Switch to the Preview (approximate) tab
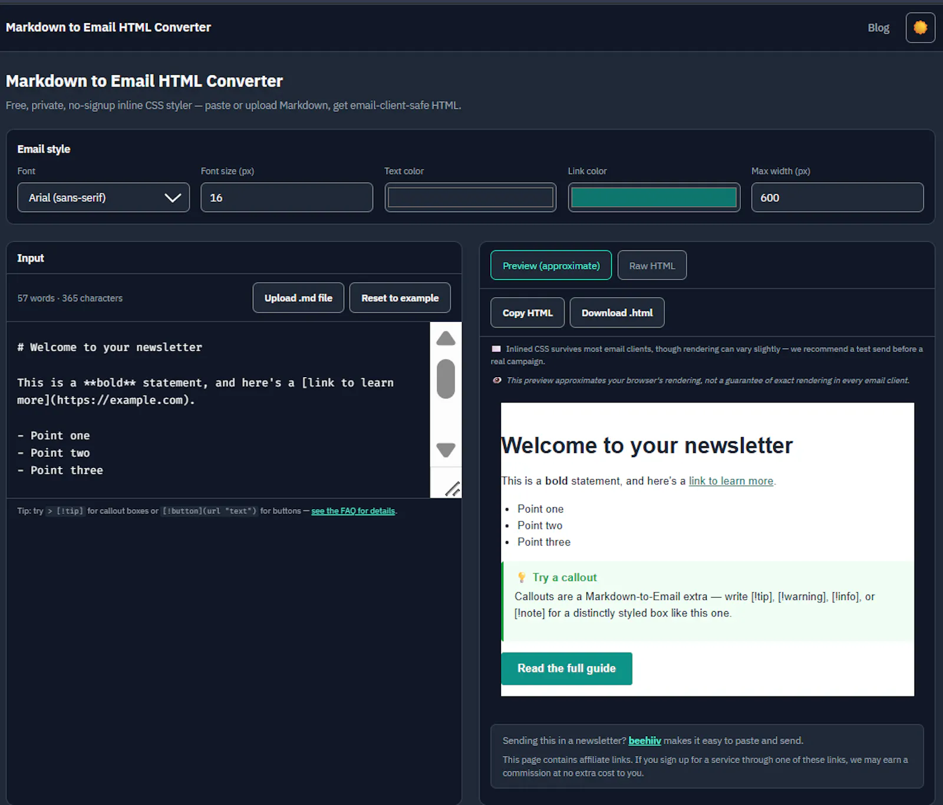 (x=551, y=265)
